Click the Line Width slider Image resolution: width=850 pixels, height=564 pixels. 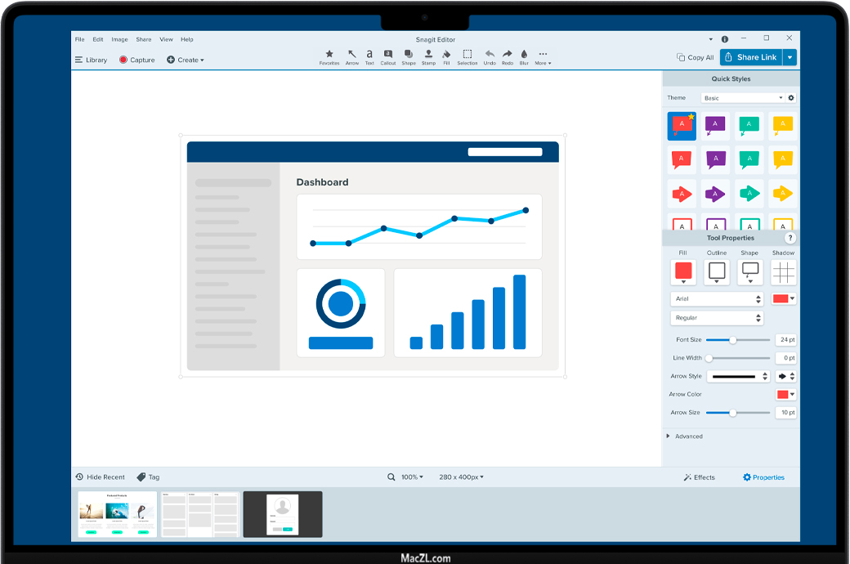(738, 358)
